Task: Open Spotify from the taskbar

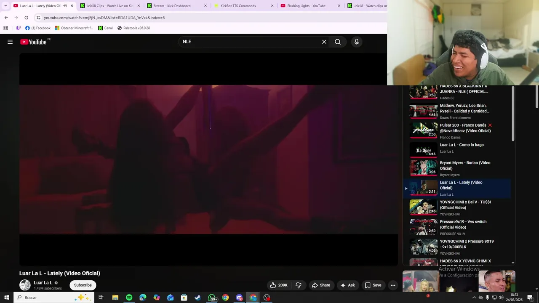Action: pos(129,298)
